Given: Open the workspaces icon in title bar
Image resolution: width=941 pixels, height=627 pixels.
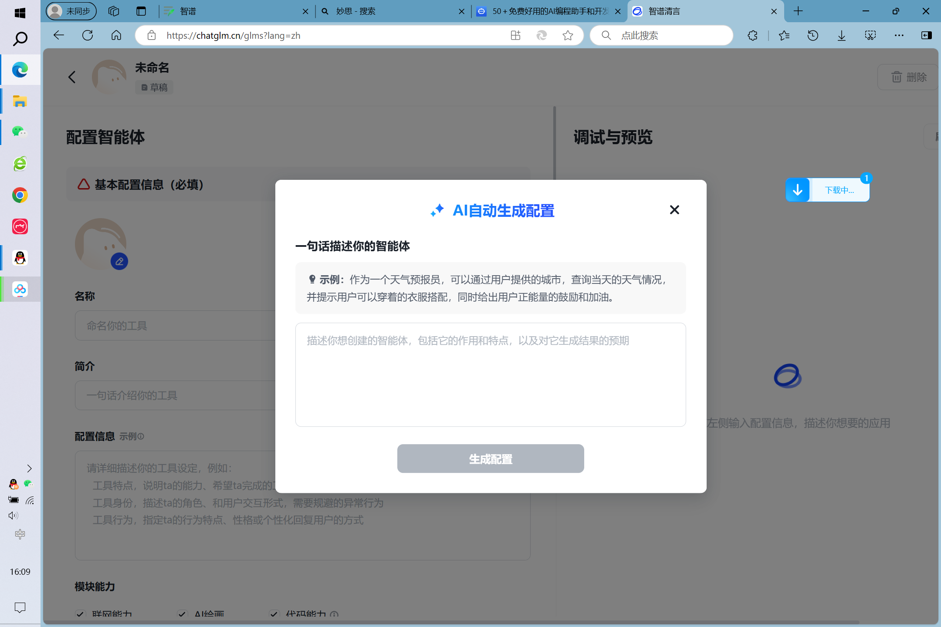Looking at the screenshot, I should tap(114, 11).
